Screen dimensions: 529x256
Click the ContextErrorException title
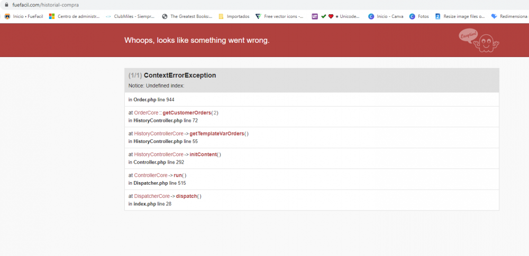click(x=180, y=75)
